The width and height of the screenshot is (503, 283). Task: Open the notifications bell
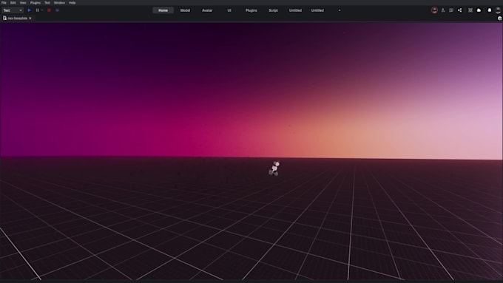pyautogui.click(x=490, y=10)
